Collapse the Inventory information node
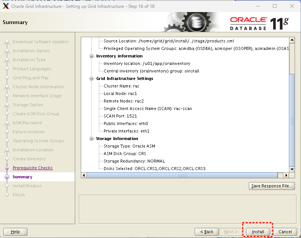 pyautogui.click(x=92, y=56)
